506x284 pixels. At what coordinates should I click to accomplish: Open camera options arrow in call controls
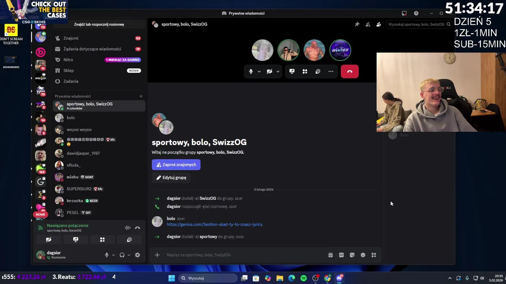coord(278,71)
